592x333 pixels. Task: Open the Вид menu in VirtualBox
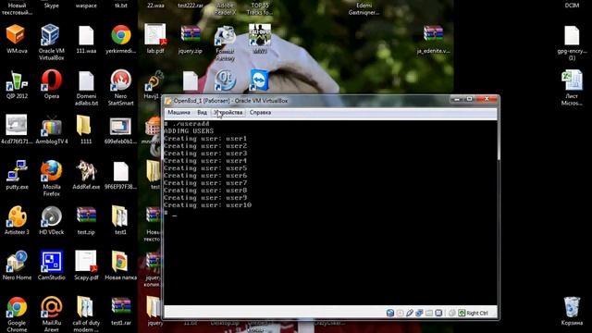pyautogui.click(x=202, y=113)
